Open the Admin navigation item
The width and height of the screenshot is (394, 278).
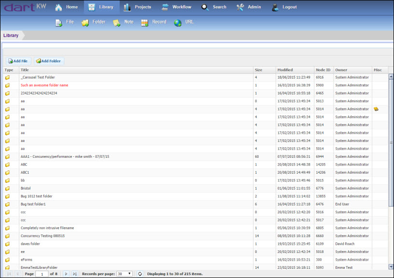(249, 7)
